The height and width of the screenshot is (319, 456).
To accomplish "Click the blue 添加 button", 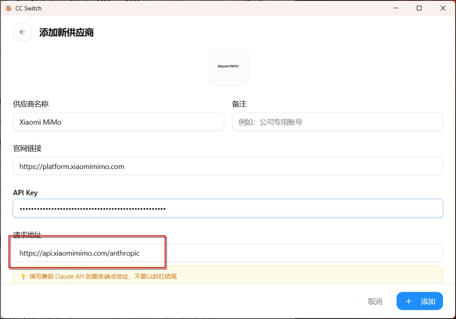I will tap(420, 301).
